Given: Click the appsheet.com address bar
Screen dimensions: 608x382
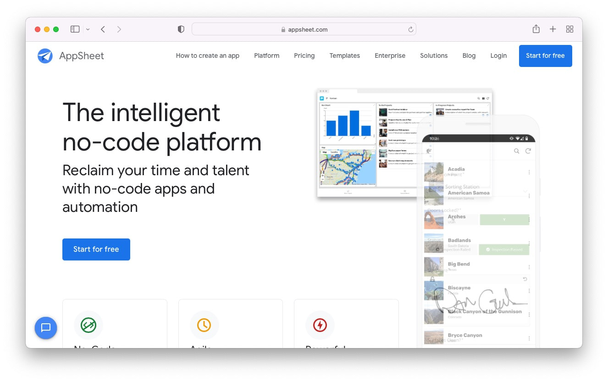Looking at the screenshot, I should (304, 29).
